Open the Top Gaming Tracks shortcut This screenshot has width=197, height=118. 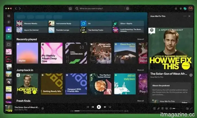pos(96,30)
